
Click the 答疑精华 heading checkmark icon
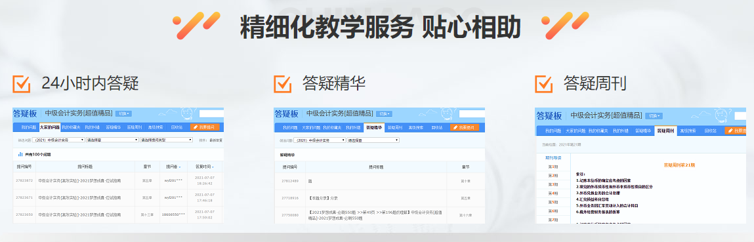click(283, 83)
